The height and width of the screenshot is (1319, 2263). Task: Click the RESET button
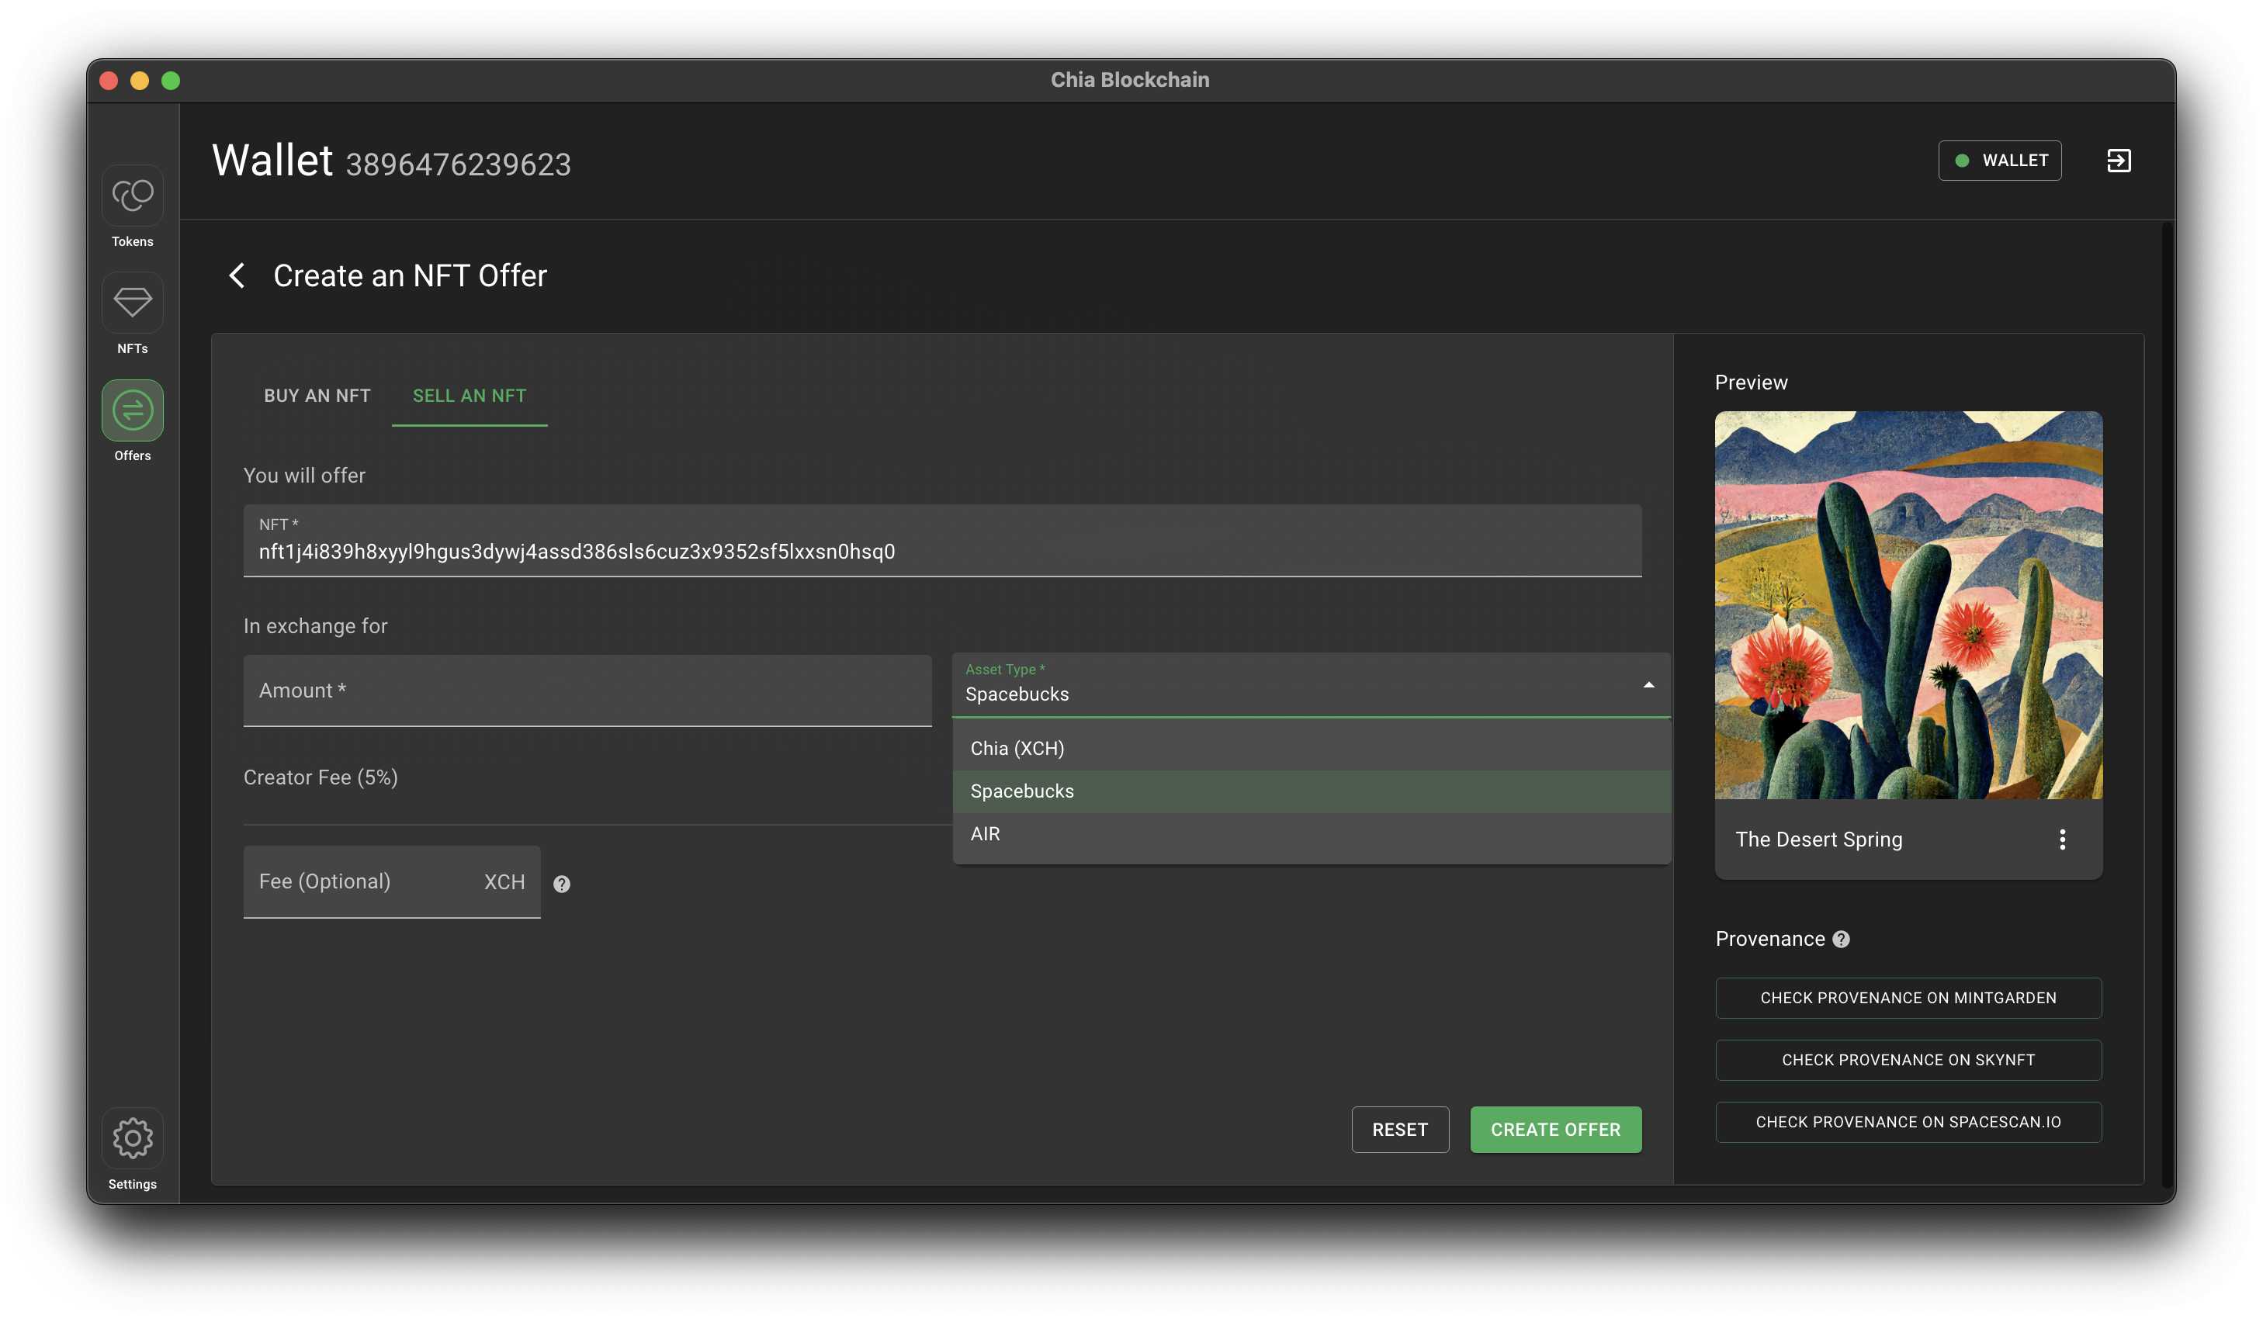pyautogui.click(x=1400, y=1130)
